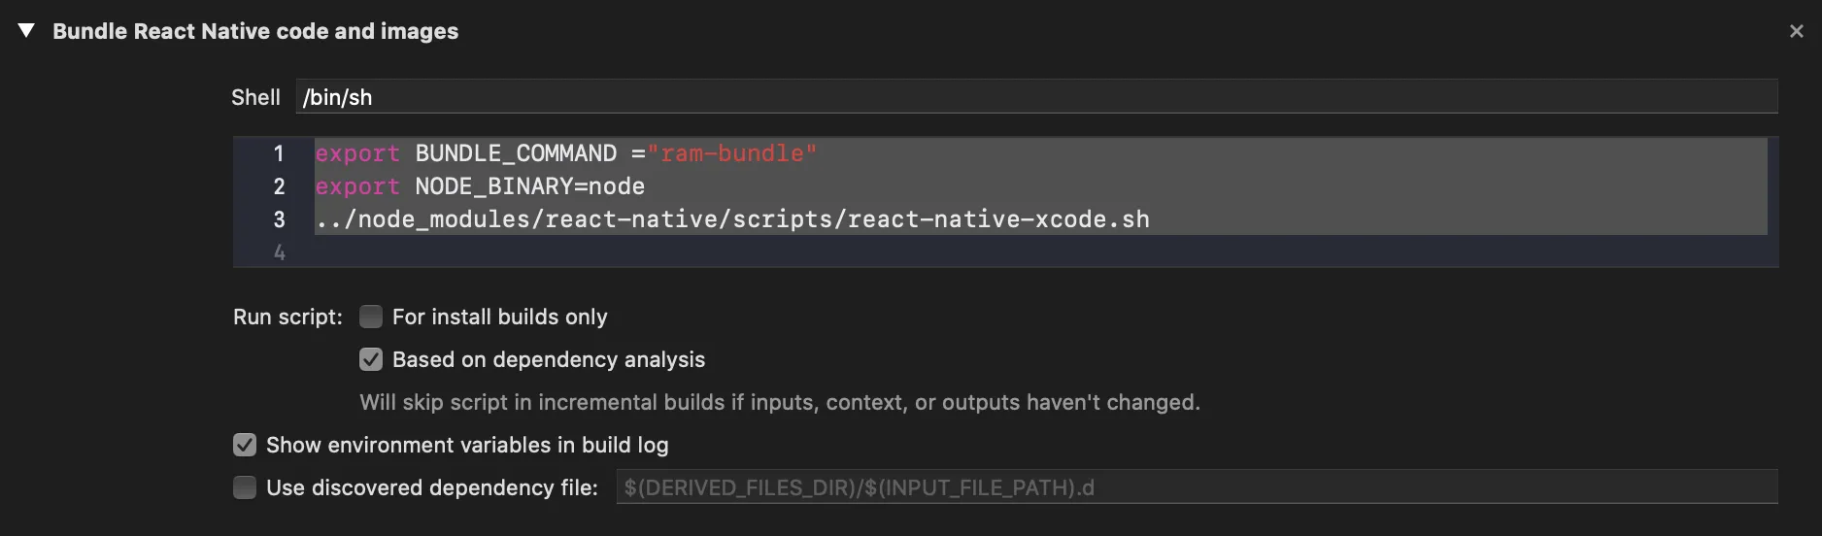This screenshot has height=536, width=1822.
Task: Click the react-native-xcode.sh script path line
Action: [x=732, y=219]
